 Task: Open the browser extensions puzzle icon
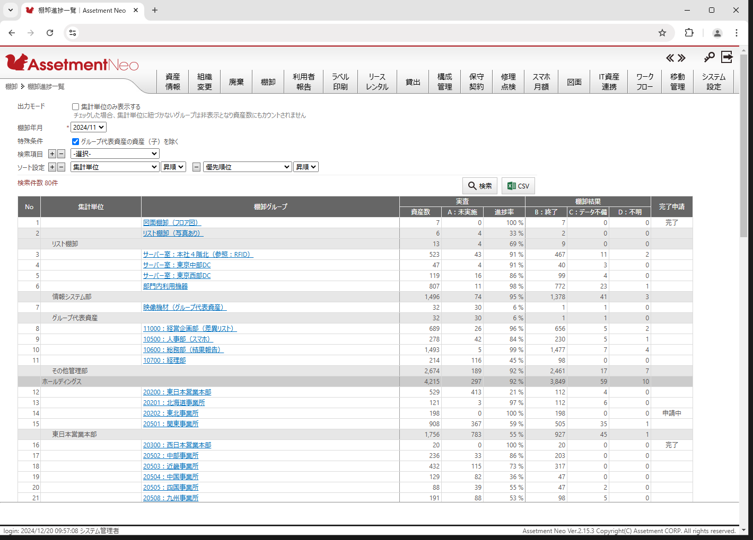[689, 33]
